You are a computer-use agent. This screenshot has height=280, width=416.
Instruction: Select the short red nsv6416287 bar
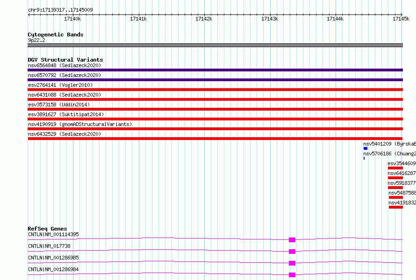click(395, 178)
